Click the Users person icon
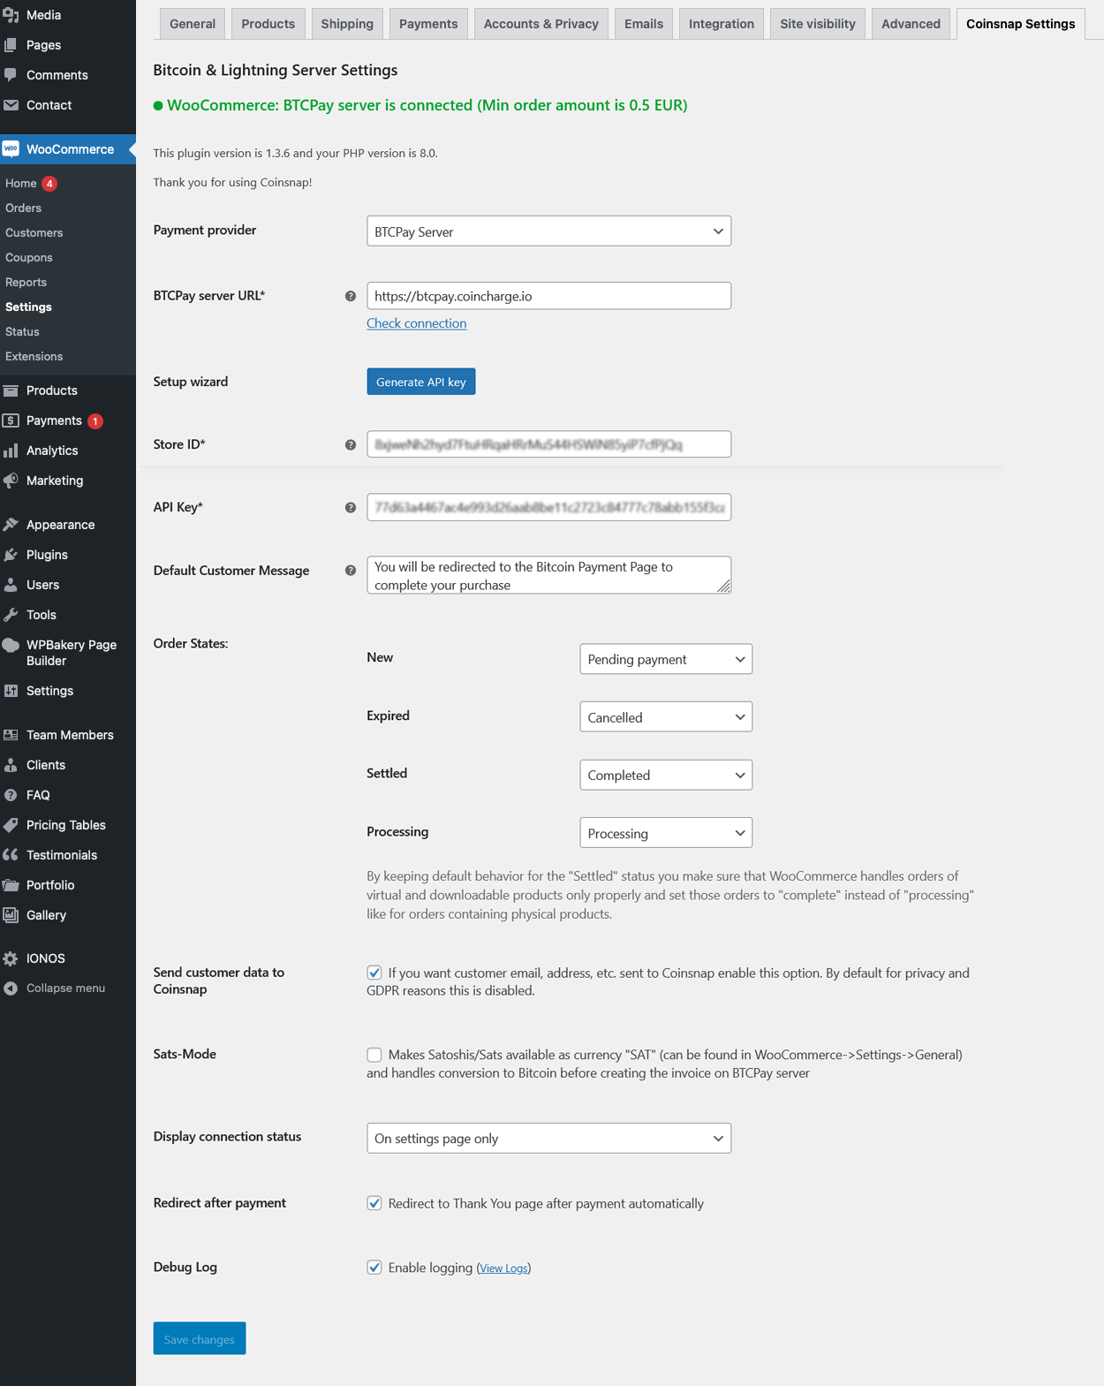This screenshot has width=1104, height=1386. (11, 585)
